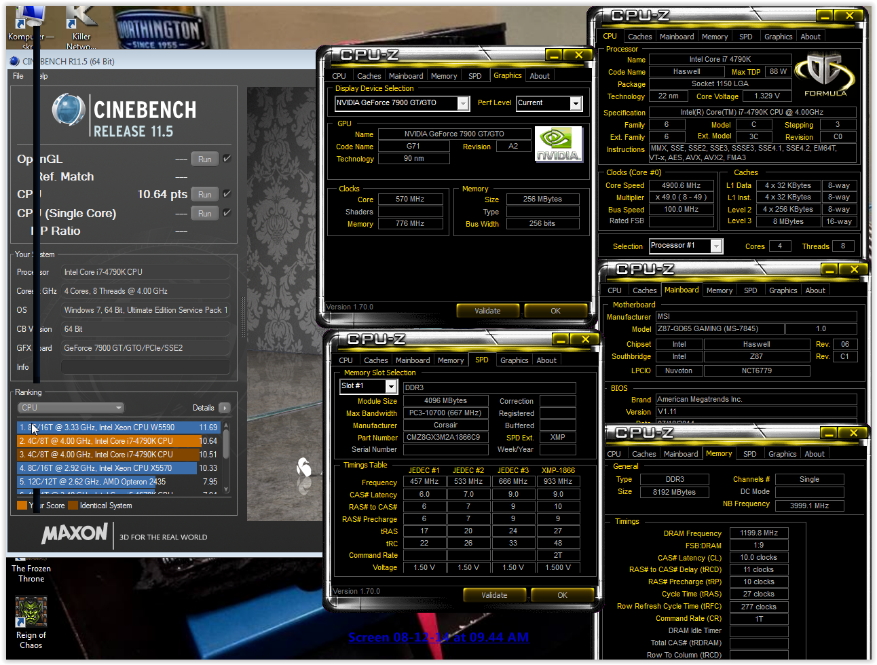Viewport: 877px width, 665px height.
Task: Switch to Mainboard tab in Graphics window
Action: [x=406, y=76]
